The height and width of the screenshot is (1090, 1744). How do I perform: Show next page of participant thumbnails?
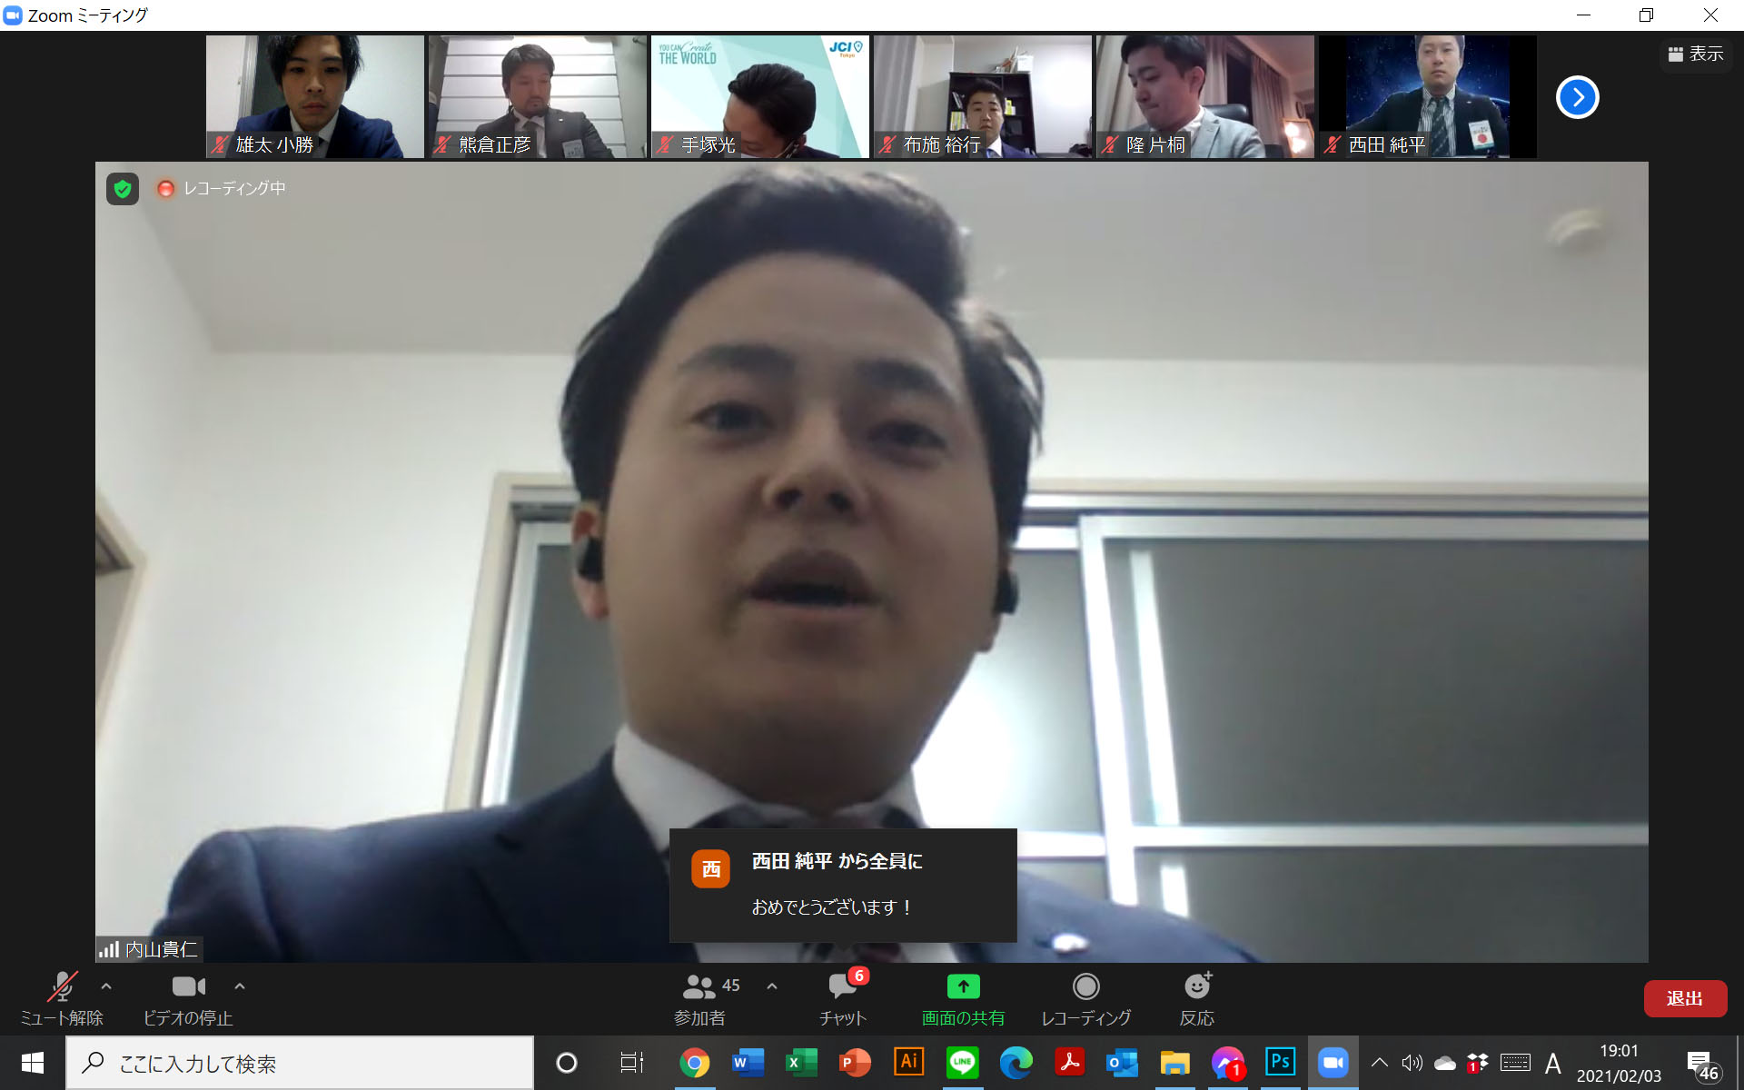[x=1577, y=97]
